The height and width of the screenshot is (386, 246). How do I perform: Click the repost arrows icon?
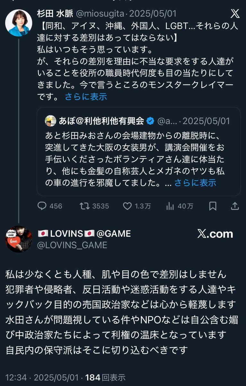point(84,206)
